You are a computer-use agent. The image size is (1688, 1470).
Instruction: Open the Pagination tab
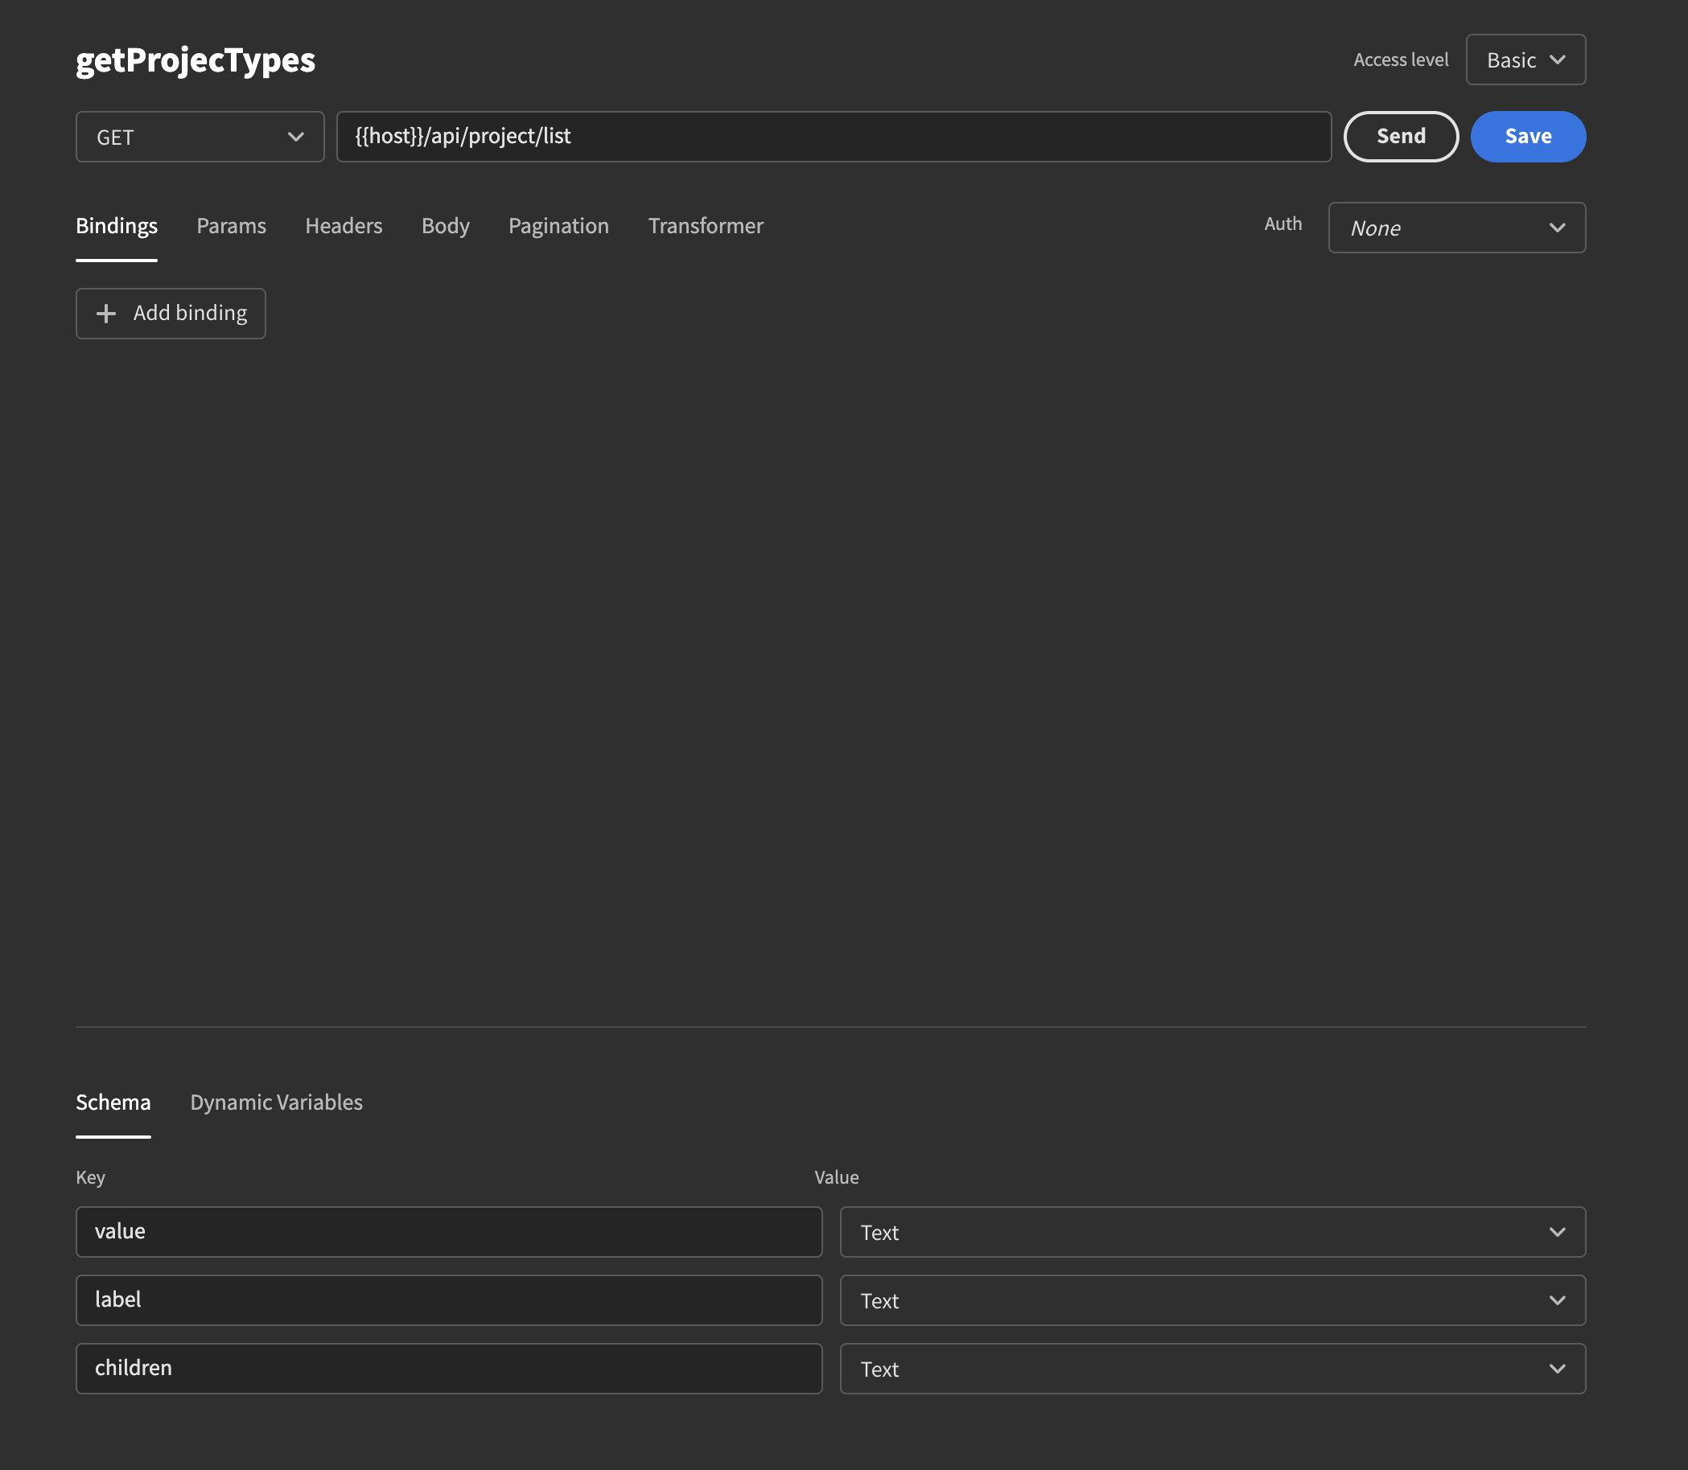tap(558, 227)
